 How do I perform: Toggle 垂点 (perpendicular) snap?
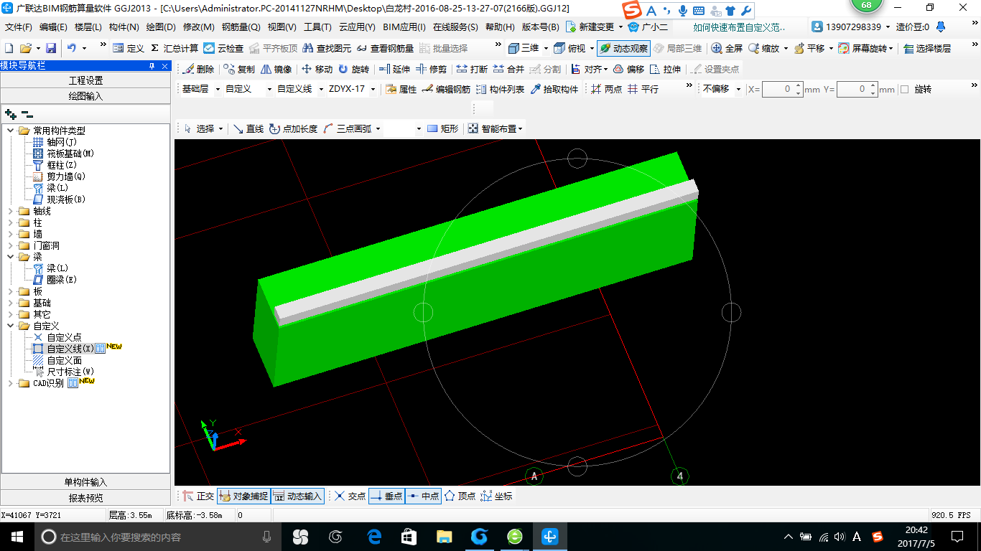coord(386,496)
